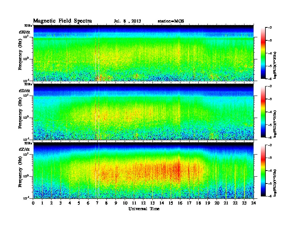Click the "15" Universal Time tick label
Image resolution: width=302 pixels, height=233 pixels.
point(171,203)
